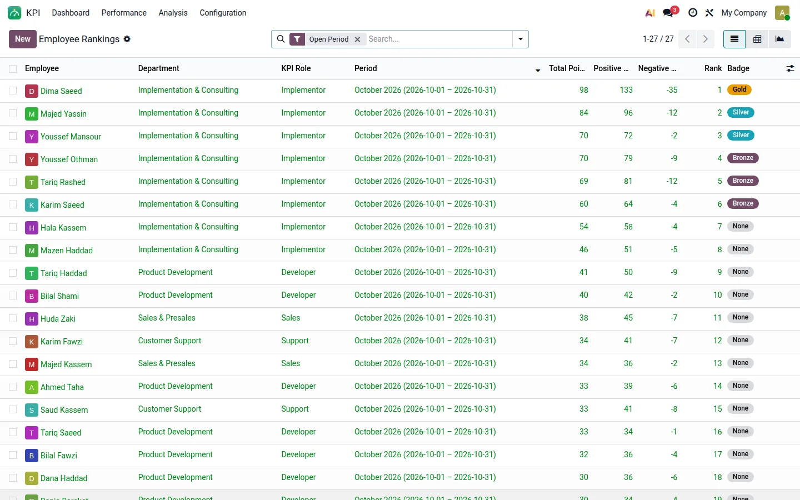Open the debug tools wrench icon
800x500 pixels.
tap(709, 13)
